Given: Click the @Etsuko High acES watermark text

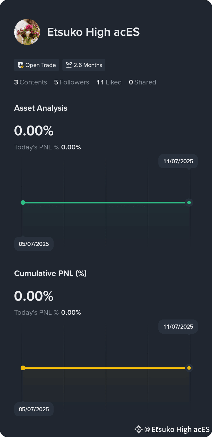Looking at the screenshot, I should pos(177,429).
